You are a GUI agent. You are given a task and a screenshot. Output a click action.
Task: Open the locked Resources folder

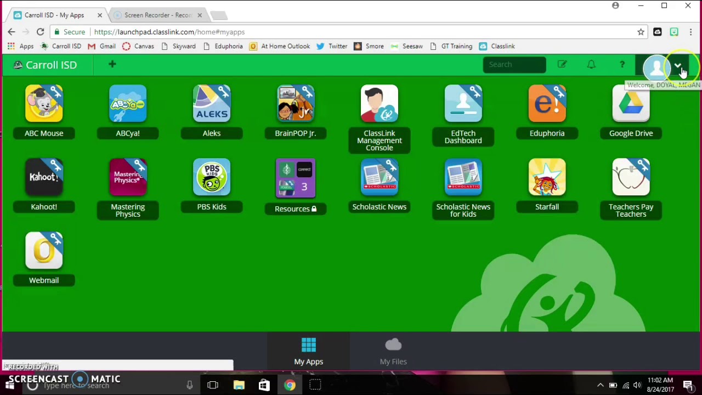[x=296, y=178]
